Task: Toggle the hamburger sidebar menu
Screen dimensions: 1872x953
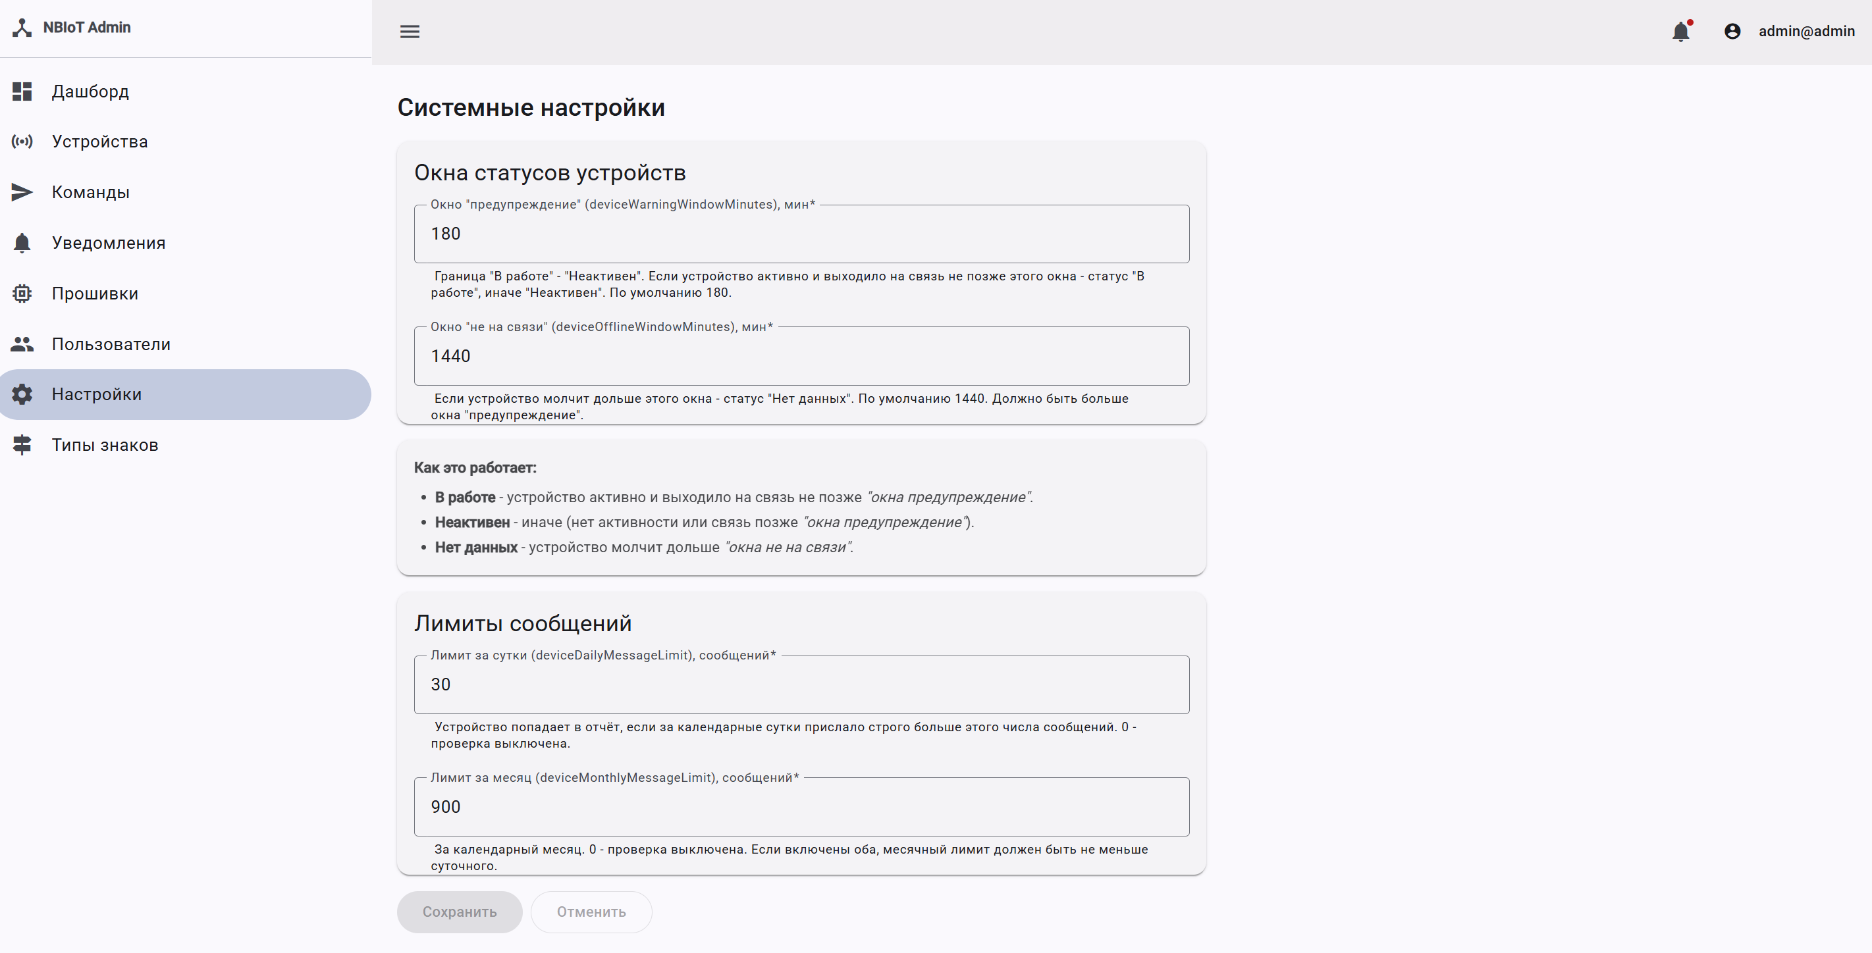Action: click(410, 31)
